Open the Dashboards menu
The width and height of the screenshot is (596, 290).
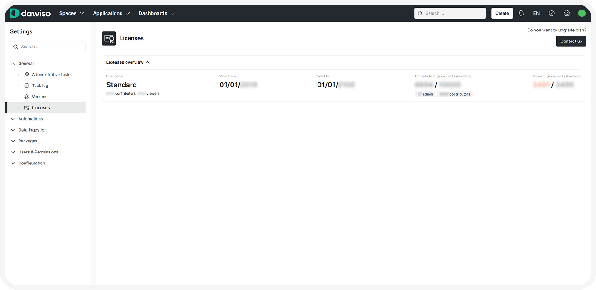157,13
